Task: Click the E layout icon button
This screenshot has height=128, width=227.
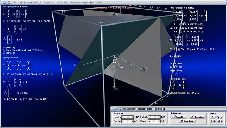Action: coord(213,117)
